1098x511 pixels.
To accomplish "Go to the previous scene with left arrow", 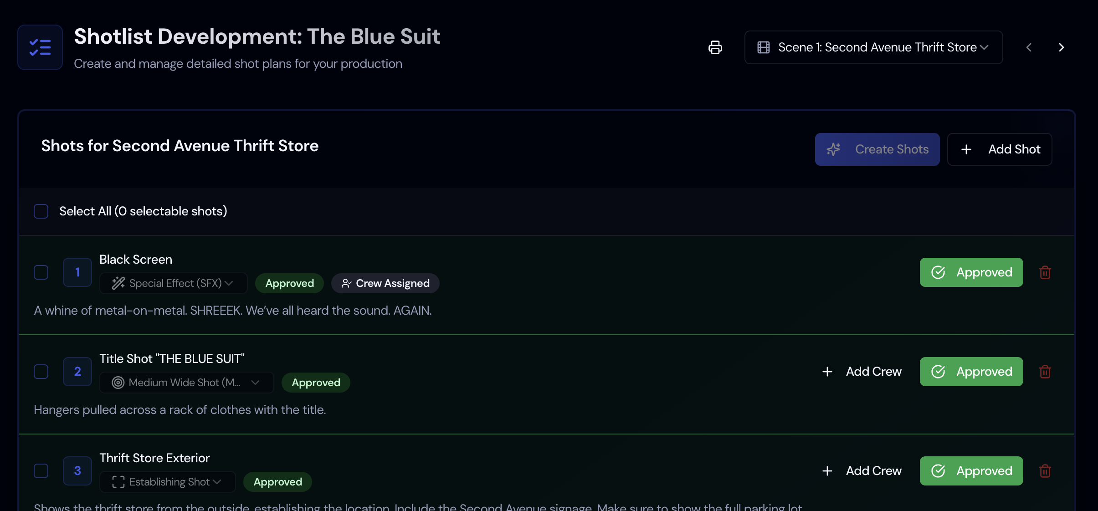I will [x=1029, y=47].
